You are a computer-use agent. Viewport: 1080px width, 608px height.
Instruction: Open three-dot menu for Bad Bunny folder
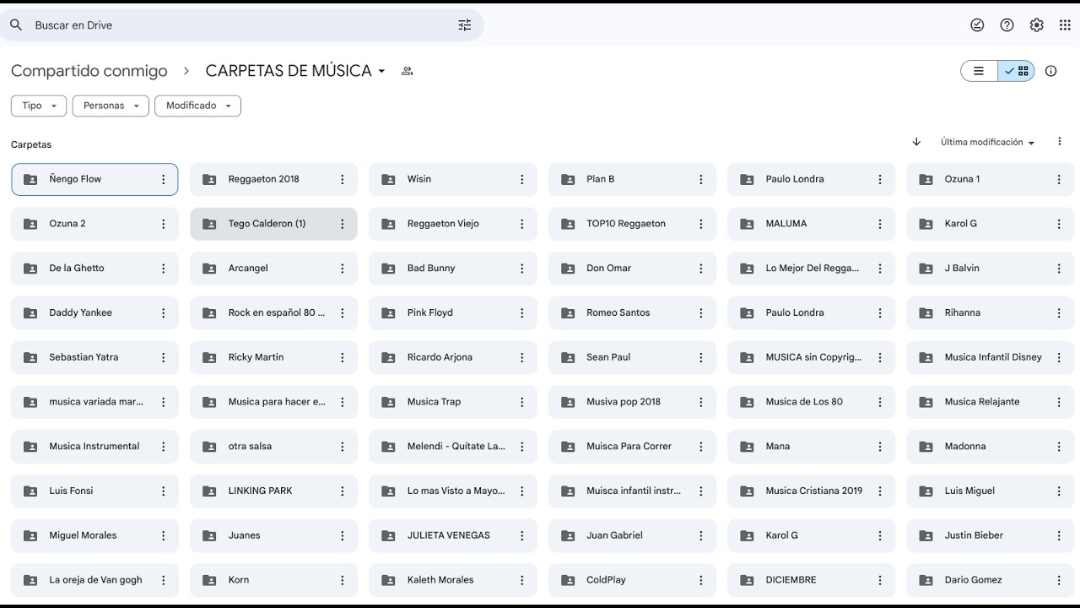pyautogui.click(x=521, y=269)
